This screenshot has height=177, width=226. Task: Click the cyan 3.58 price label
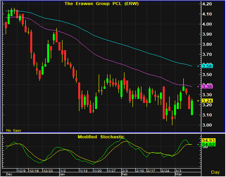coord(207,66)
